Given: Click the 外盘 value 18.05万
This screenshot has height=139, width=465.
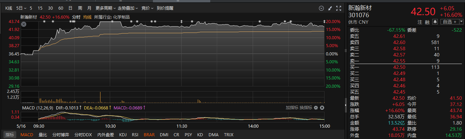Looking at the screenshot, I should [x=396, y=135].
